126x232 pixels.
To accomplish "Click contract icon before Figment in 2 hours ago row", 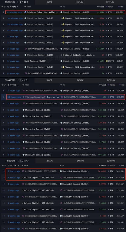I will (x=61, y=43).
